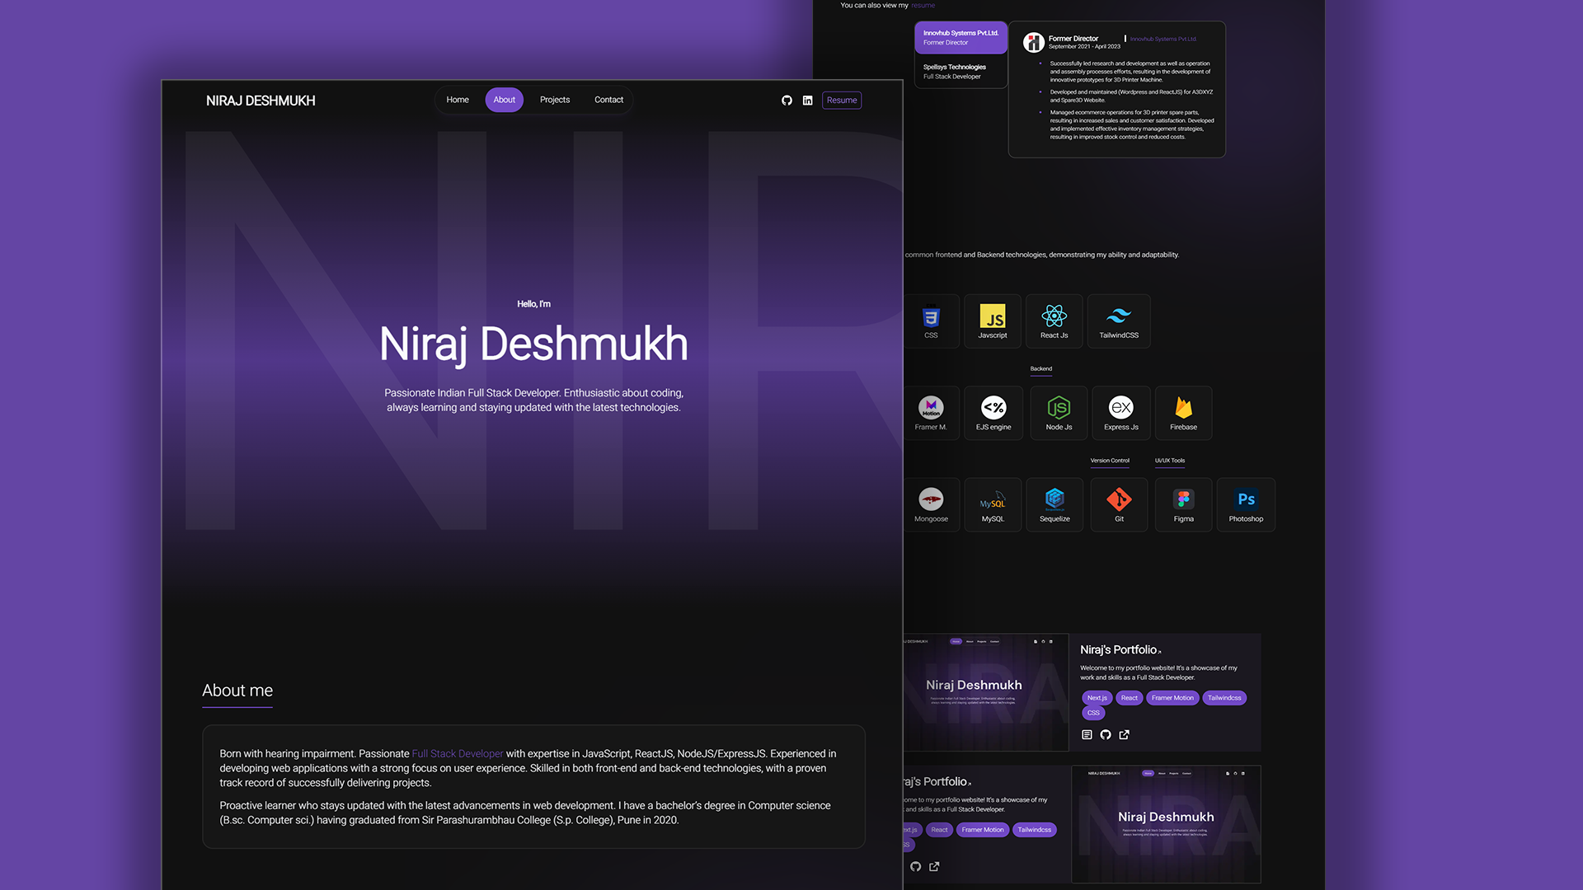Open the first project card's external link icon
The width and height of the screenshot is (1583, 890).
pos(1124,734)
